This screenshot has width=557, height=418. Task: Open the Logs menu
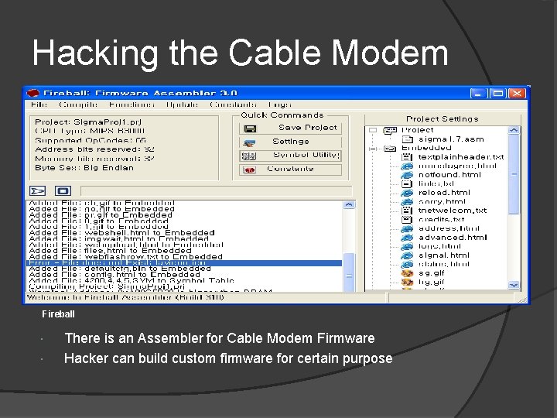click(x=279, y=104)
